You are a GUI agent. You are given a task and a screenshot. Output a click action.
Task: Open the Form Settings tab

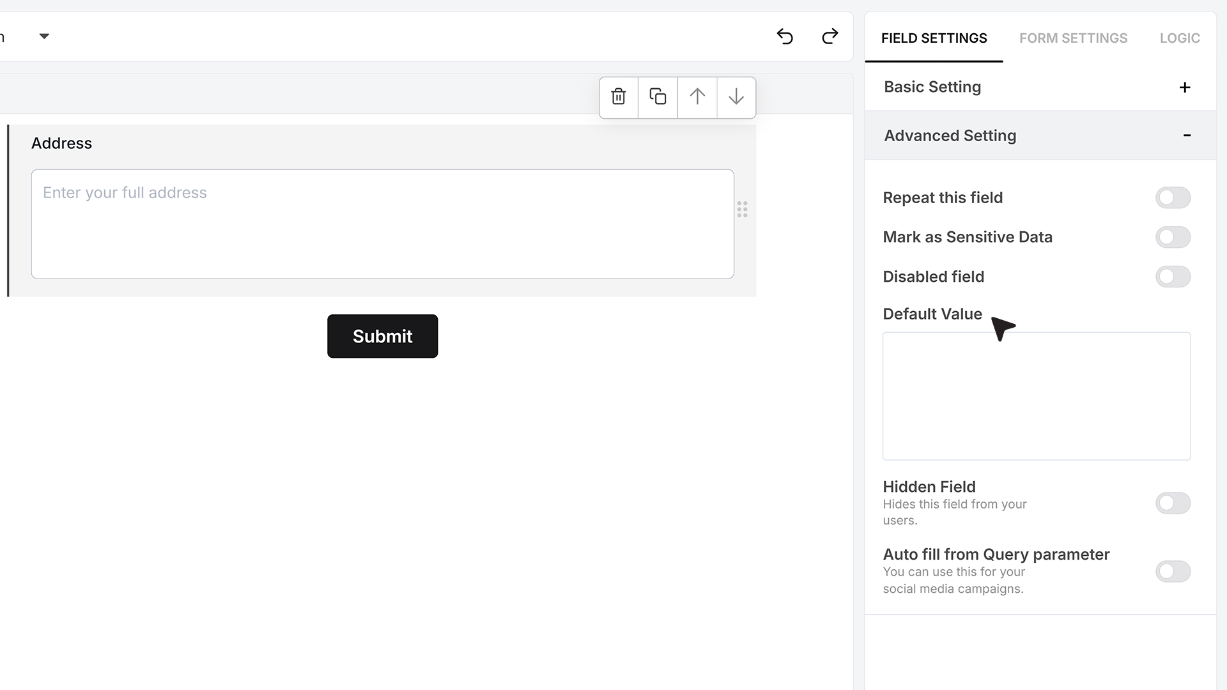coord(1073,38)
